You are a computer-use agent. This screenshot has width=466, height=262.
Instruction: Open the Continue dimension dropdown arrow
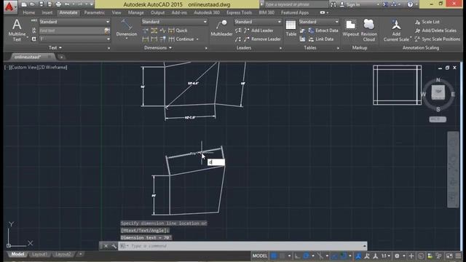197,39
